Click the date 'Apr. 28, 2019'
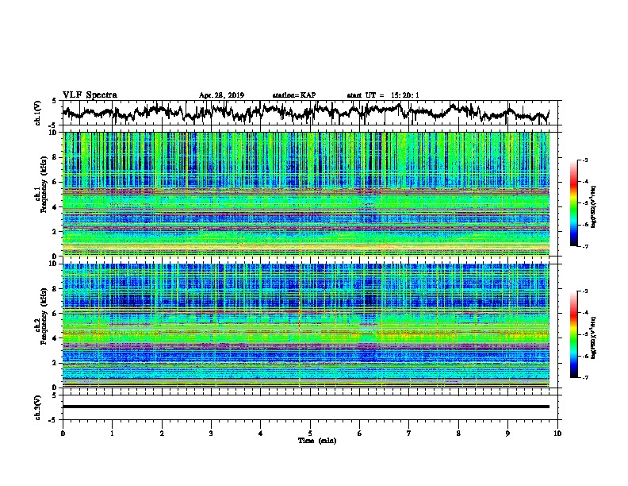This screenshot has width=628, height=486. click(x=221, y=95)
